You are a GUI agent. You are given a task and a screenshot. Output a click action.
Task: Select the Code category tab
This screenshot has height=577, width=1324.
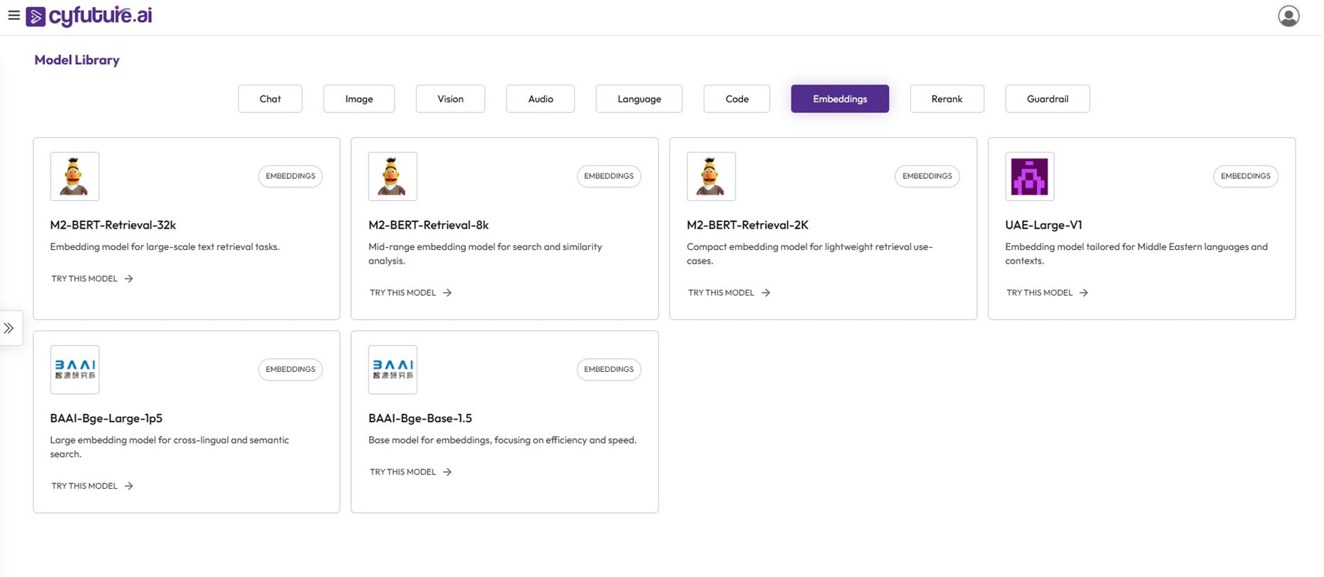[736, 99]
